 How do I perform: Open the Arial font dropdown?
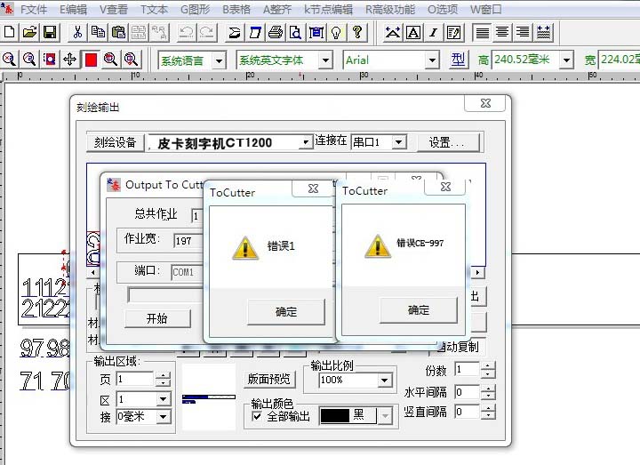[432, 60]
